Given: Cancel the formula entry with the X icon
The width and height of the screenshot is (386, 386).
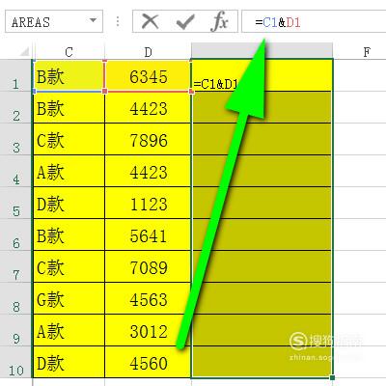Looking at the screenshot, I should pos(151,22).
